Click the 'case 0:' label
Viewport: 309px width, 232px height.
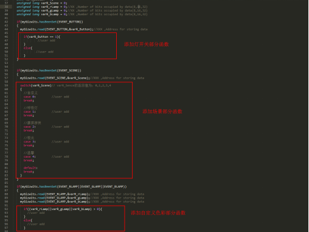click(x=30, y=97)
